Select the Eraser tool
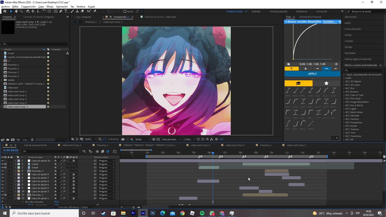Image resolution: width=386 pixels, height=217 pixels. pyautogui.click(x=82, y=11)
